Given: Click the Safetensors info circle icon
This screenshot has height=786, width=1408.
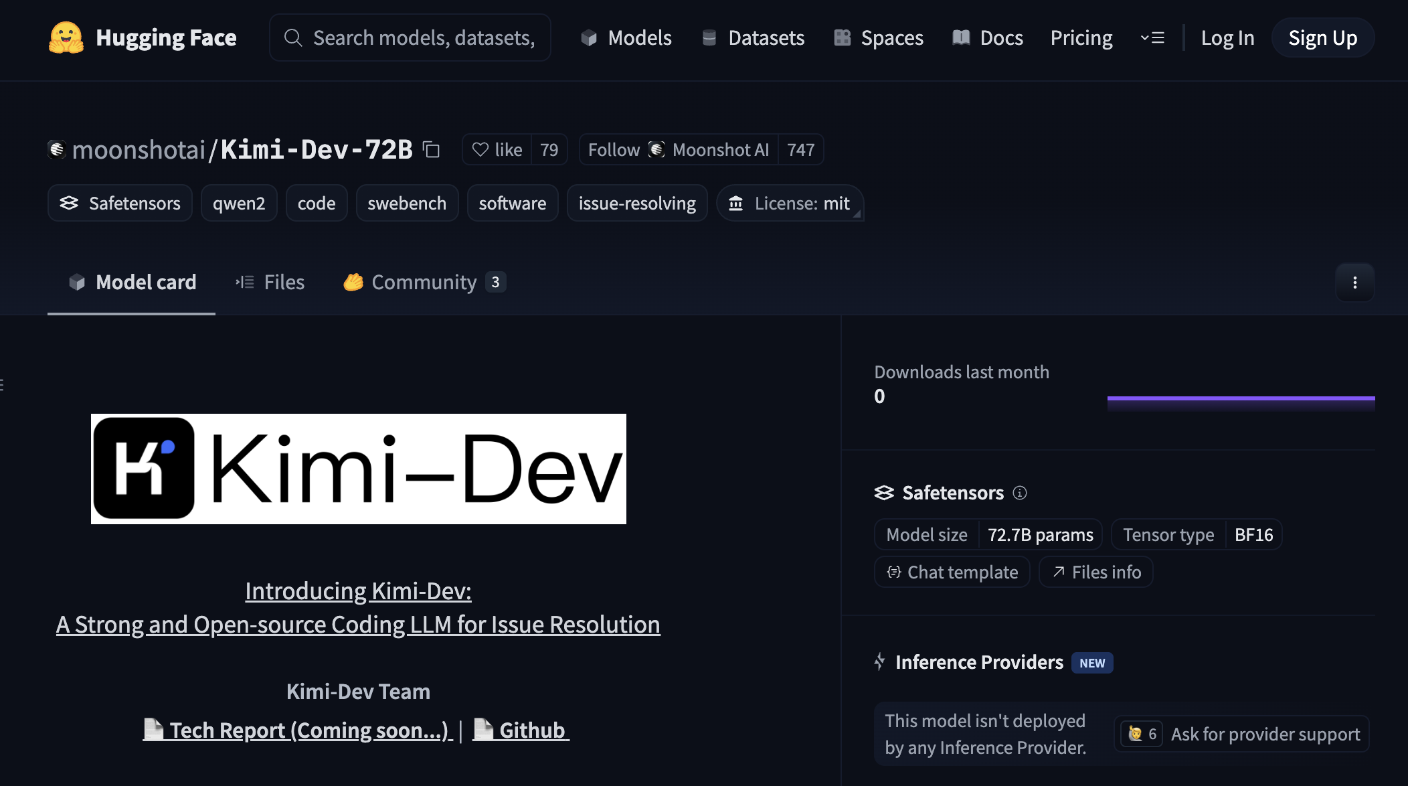Looking at the screenshot, I should click(x=1020, y=493).
